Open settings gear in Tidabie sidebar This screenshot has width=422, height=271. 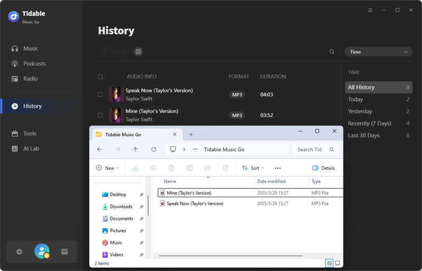coord(19,252)
